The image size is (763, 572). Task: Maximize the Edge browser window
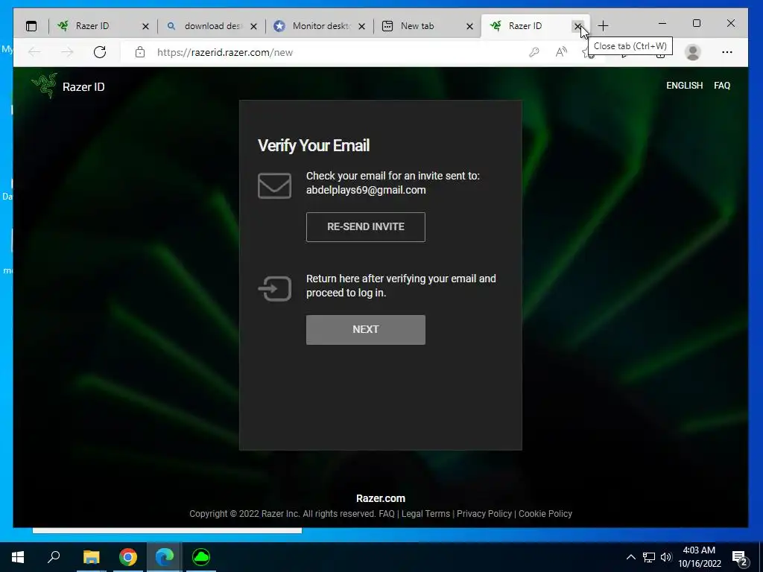697,23
